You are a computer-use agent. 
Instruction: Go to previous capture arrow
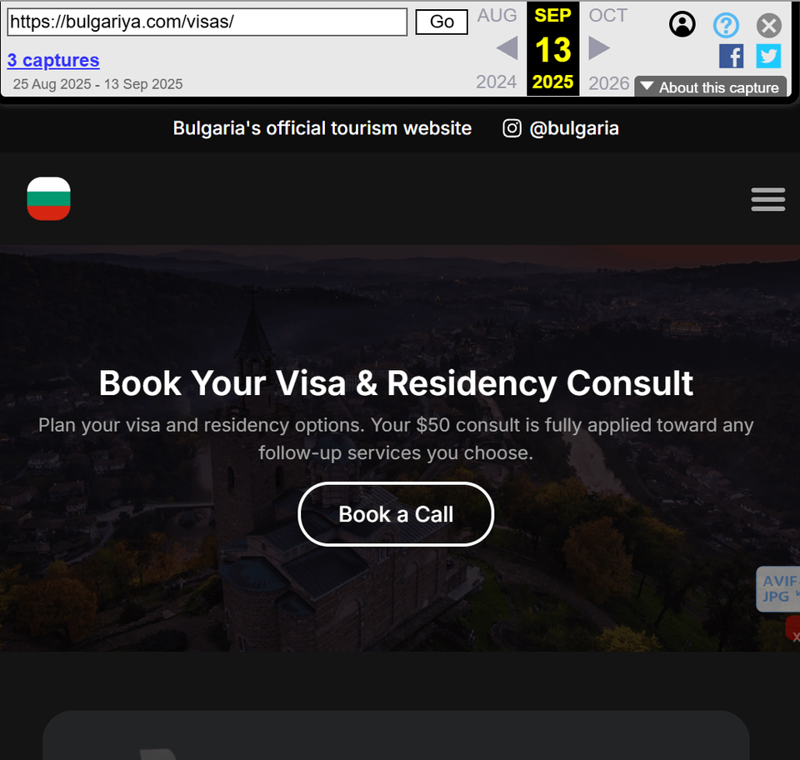tap(507, 48)
